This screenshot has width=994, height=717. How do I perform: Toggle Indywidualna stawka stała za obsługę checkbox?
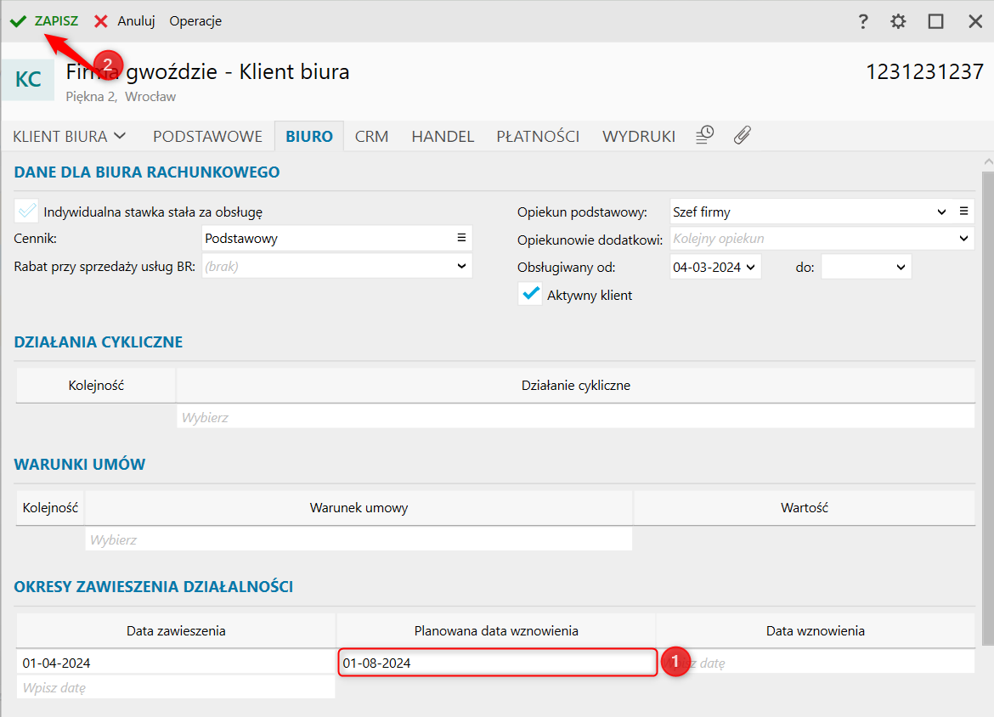point(27,211)
